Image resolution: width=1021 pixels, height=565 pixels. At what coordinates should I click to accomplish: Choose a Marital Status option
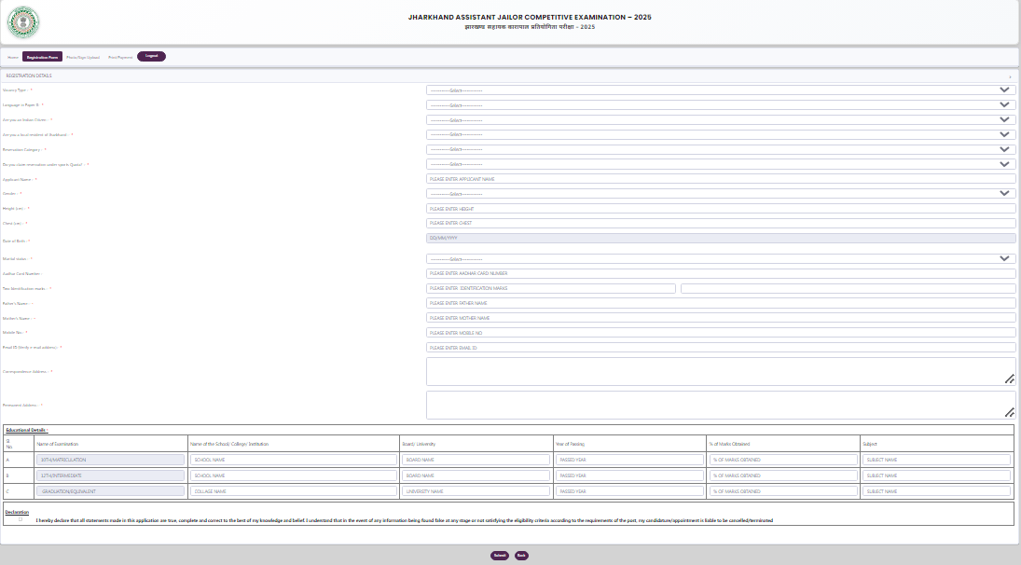pyautogui.click(x=720, y=259)
